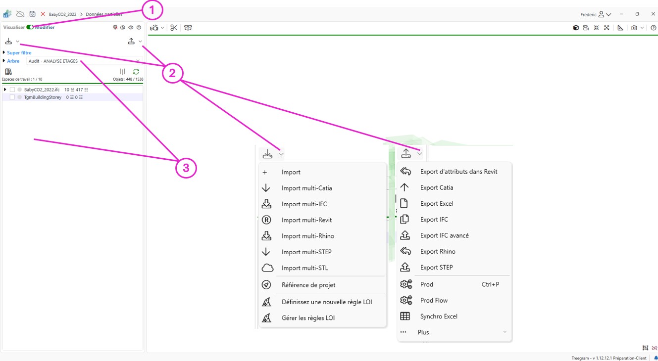Select Import multi-IFC from import menu

(304, 204)
